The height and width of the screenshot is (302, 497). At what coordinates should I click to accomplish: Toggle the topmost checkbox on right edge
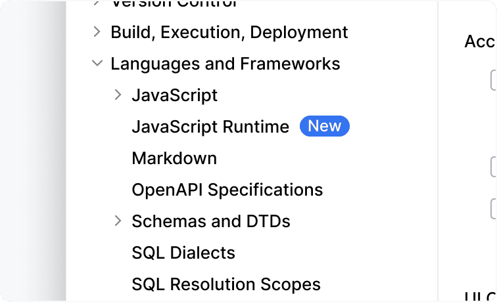pyautogui.click(x=494, y=80)
